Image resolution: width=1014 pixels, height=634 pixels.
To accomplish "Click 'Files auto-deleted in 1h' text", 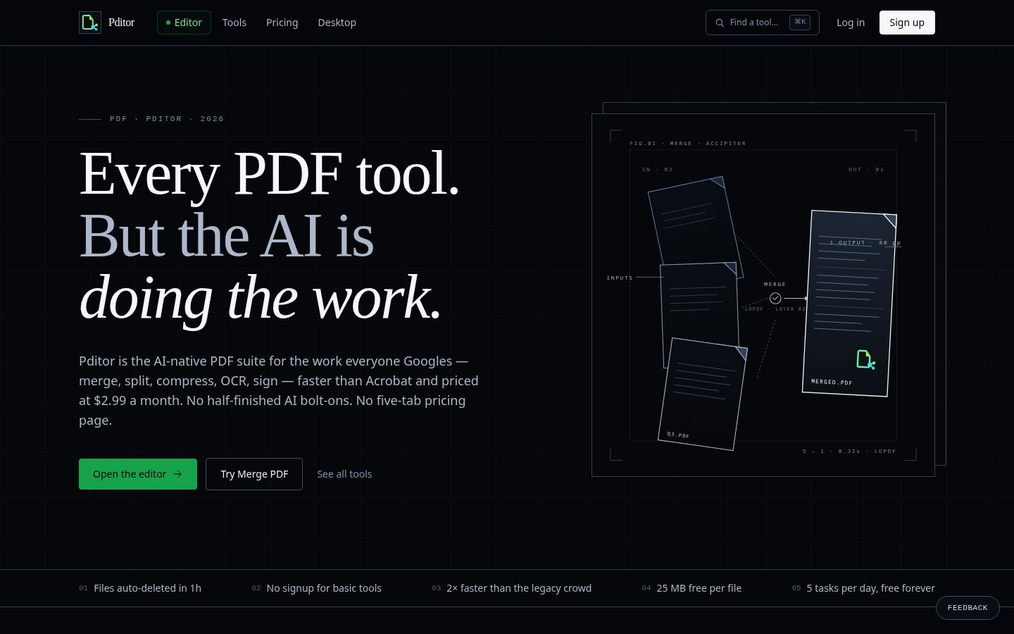I will click(x=147, y=588).
